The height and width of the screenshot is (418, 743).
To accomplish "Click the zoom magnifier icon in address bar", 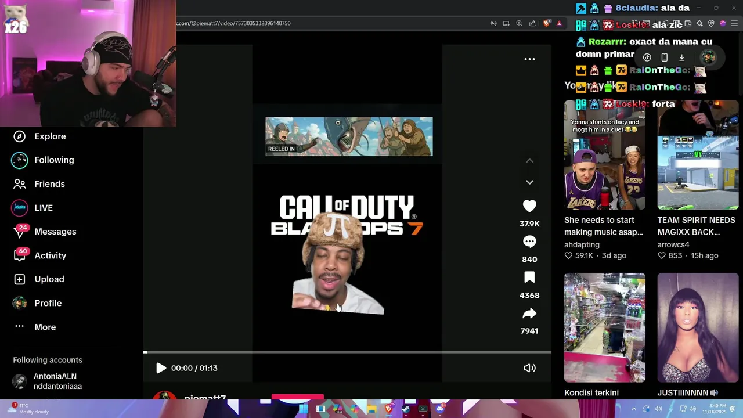I will pos(519,23).
